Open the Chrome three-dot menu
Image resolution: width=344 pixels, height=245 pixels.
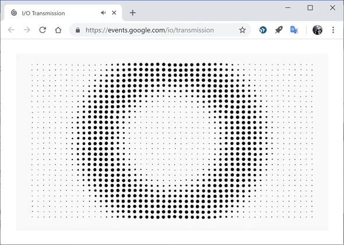333,30
